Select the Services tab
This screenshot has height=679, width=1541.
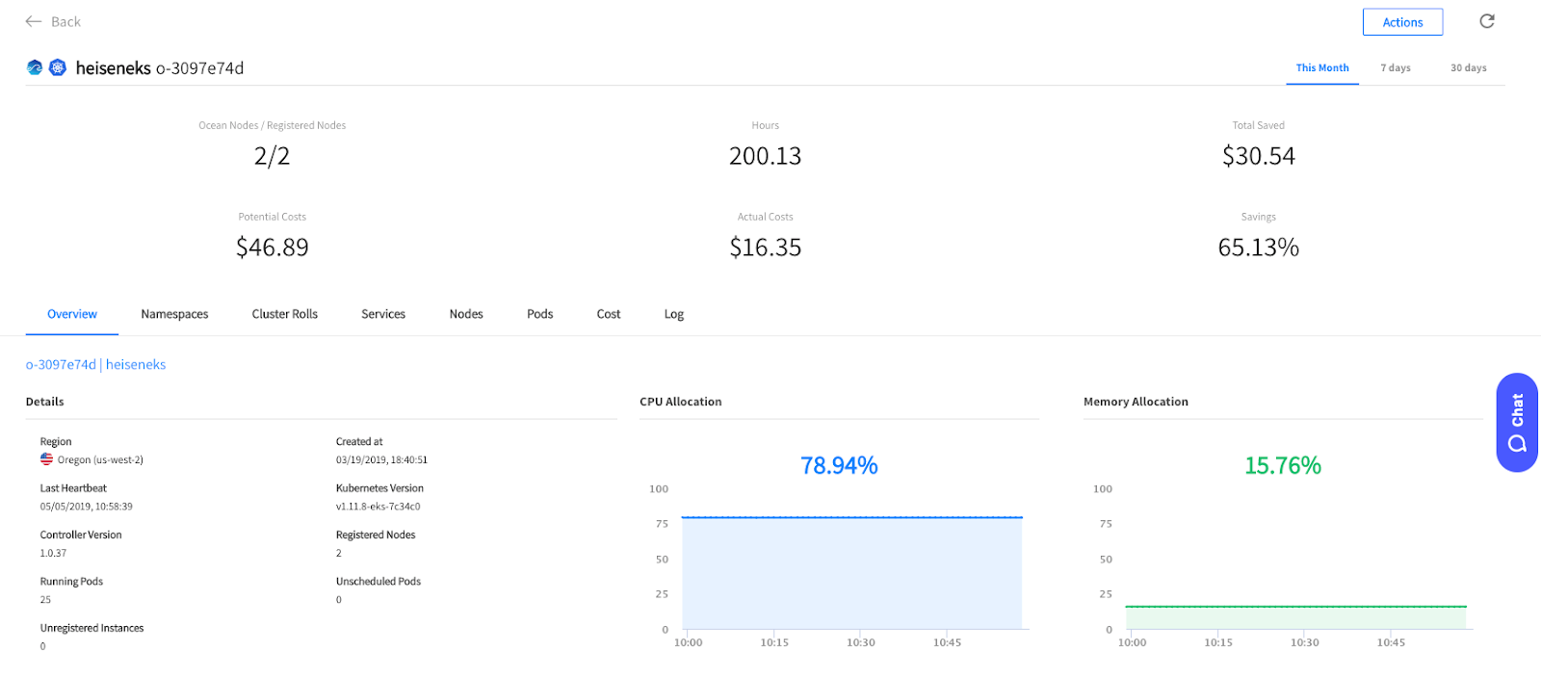point(382,314)
